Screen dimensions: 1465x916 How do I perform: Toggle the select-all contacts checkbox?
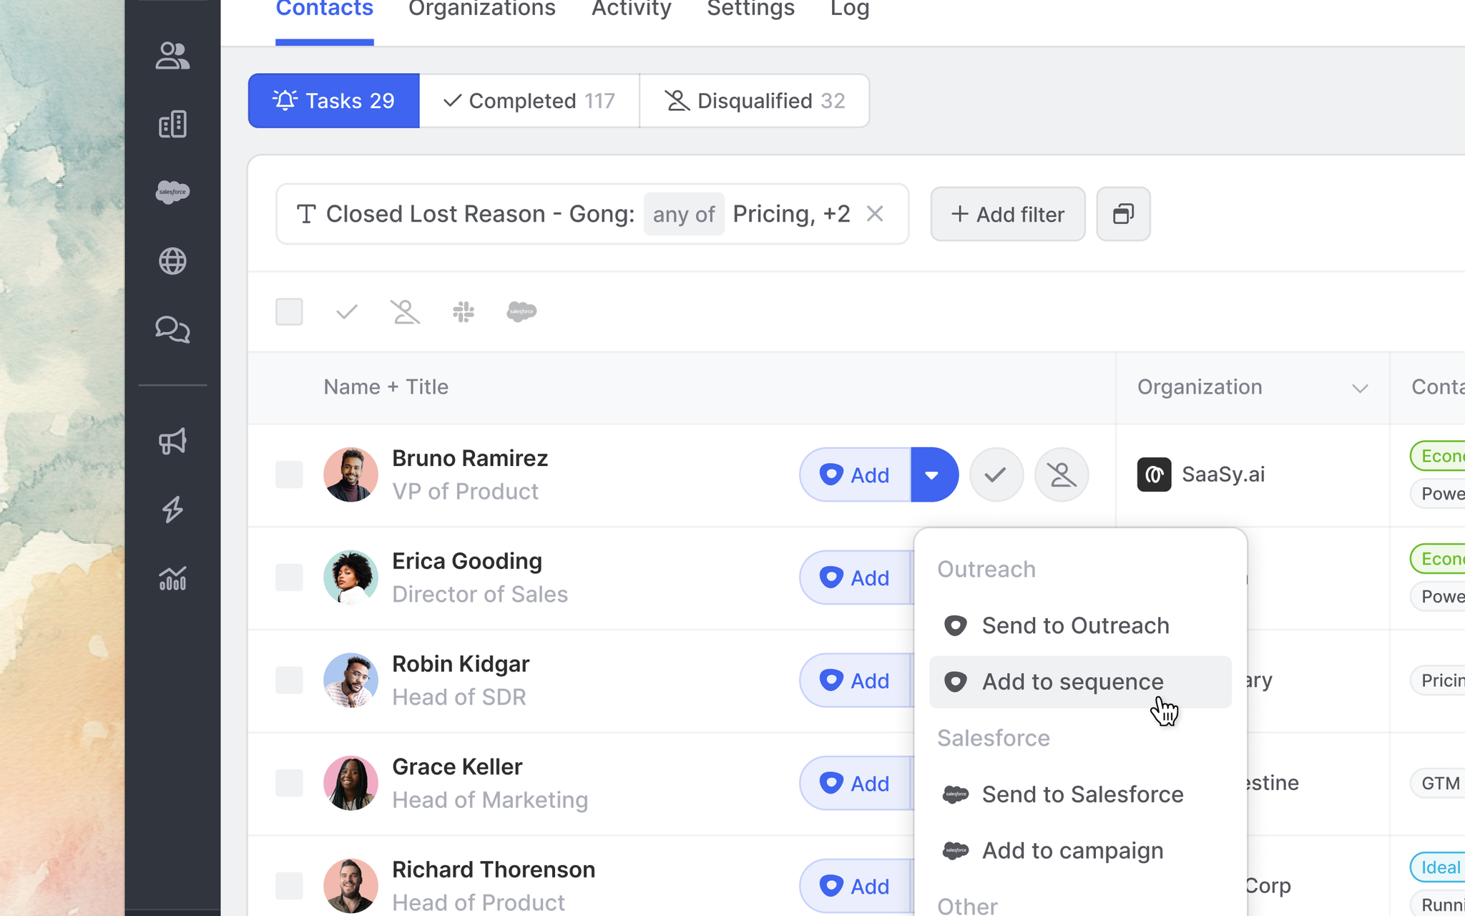[x=289, y=312]
